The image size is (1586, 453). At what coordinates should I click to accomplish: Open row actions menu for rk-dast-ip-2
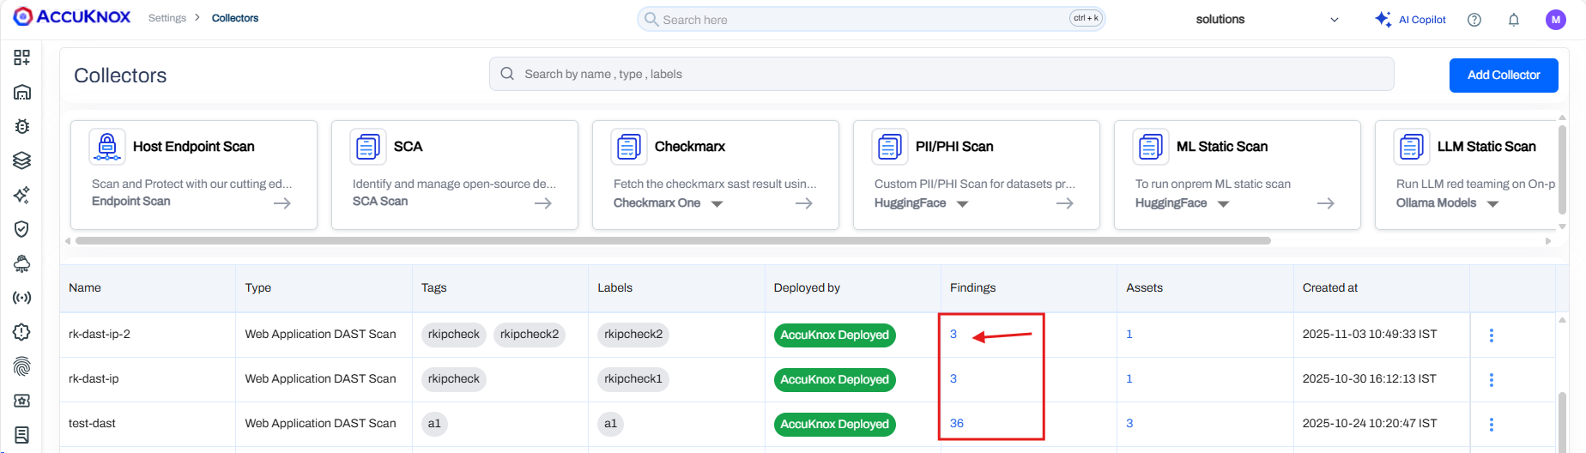[x=1492, y=335]
